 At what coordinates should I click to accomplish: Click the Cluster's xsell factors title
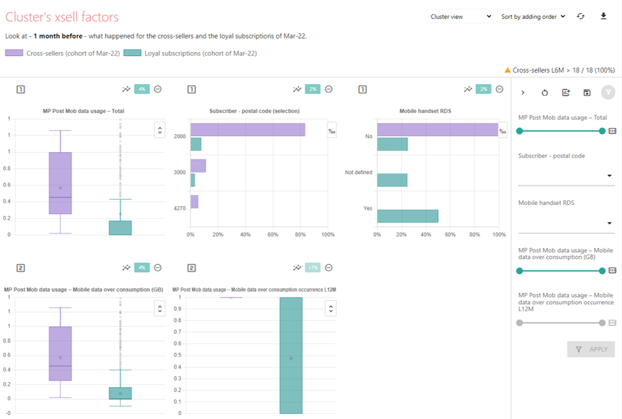[x=62, y=17]
